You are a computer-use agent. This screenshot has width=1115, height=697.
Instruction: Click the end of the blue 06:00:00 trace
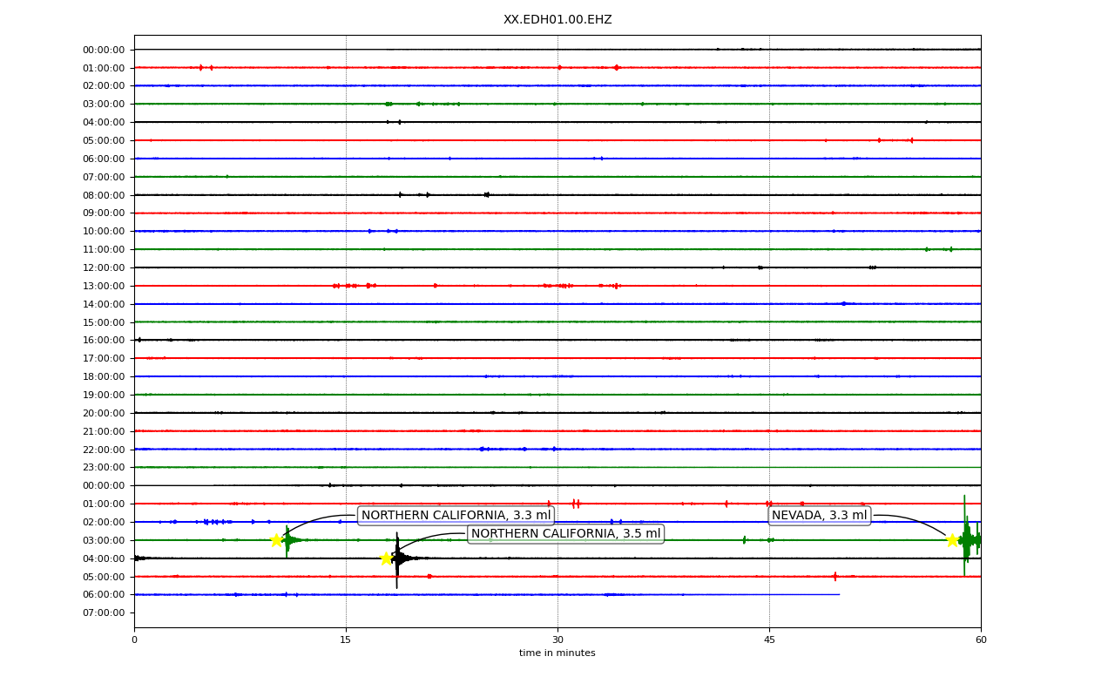(839, 594)
